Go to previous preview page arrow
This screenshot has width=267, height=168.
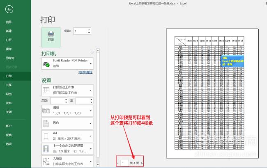(118, 163)
